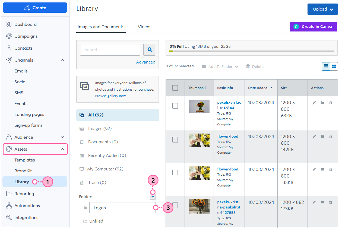The height and width of the screenshot is (228, 342).
Task: Check the checkbox for the first flower-food row
Action: (x=175, y=140)
